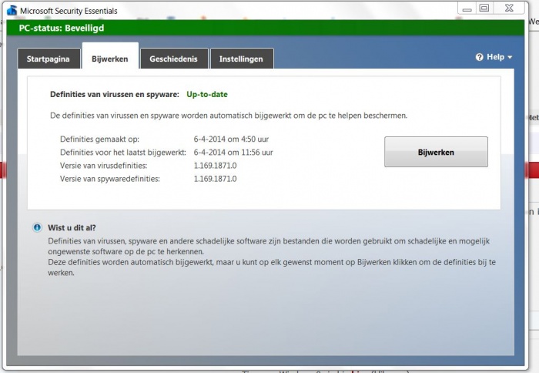
Task: Select the PC-status: Beveiligd banner text
Action: click(62, 29)
